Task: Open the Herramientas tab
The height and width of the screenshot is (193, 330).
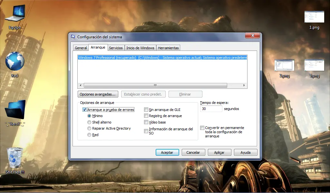Action: (168, 48)
